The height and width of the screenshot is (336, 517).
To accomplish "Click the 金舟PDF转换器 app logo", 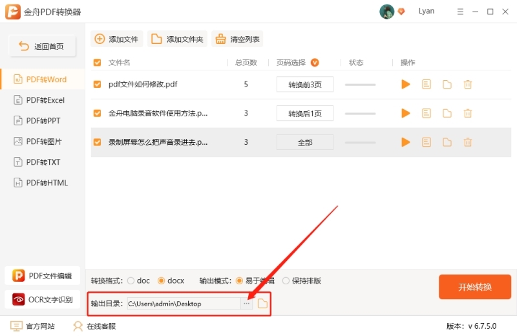I will [13, 12].
